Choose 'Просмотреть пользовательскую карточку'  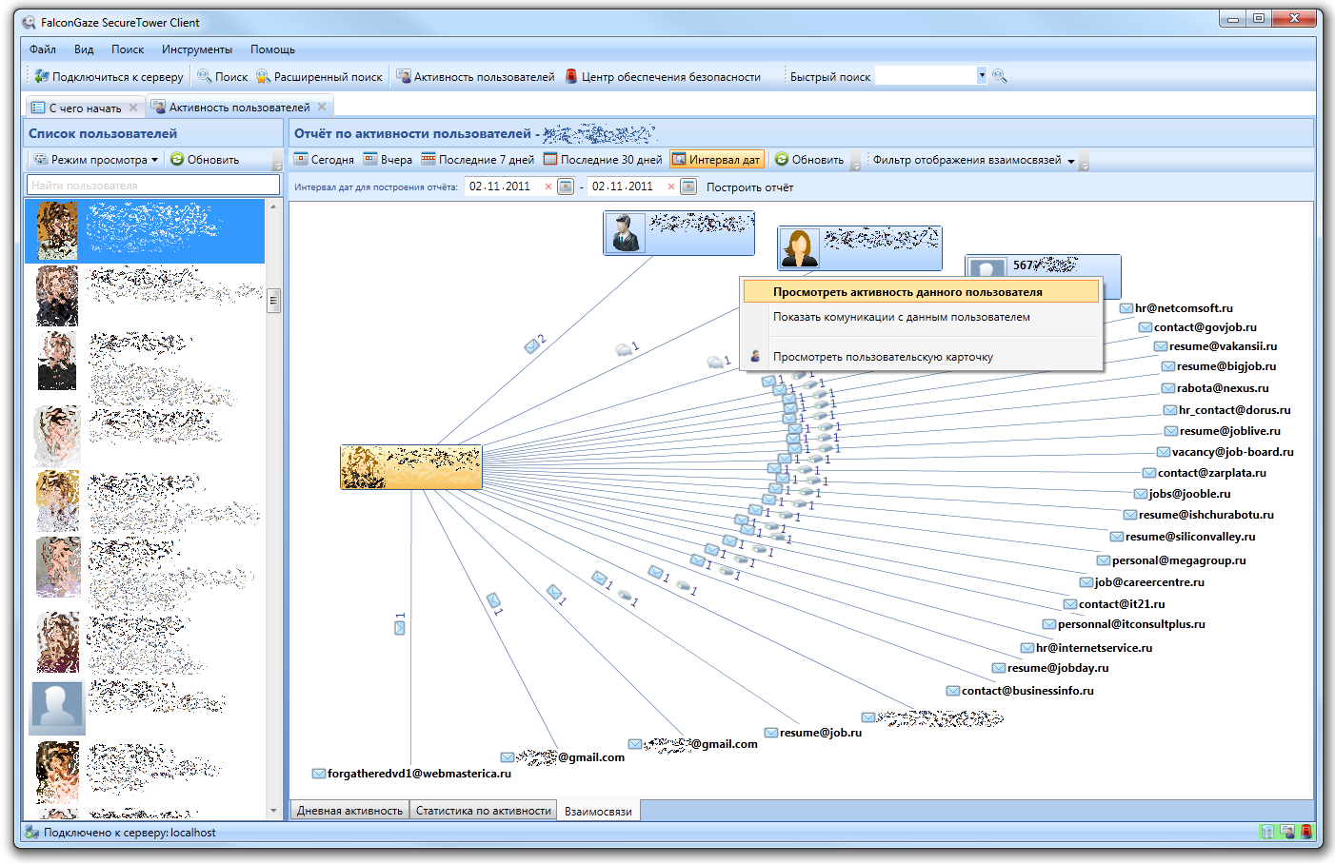[921, 357]
